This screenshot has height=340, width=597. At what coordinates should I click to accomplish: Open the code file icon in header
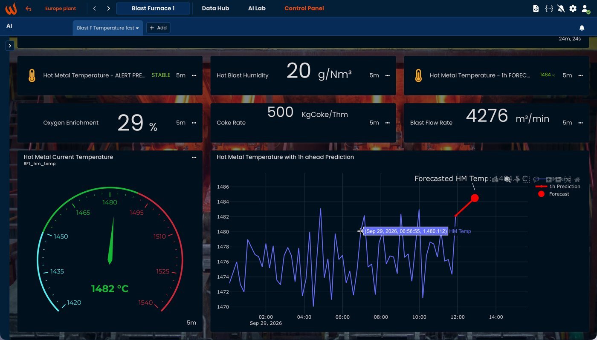coord(536,9)
